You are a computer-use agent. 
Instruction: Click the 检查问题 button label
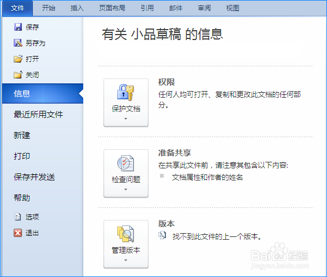click(126, 179)
